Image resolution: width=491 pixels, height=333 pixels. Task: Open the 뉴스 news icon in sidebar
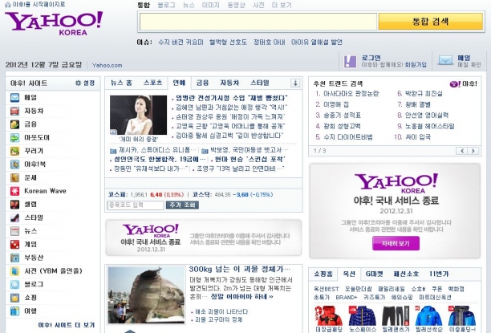14,231
